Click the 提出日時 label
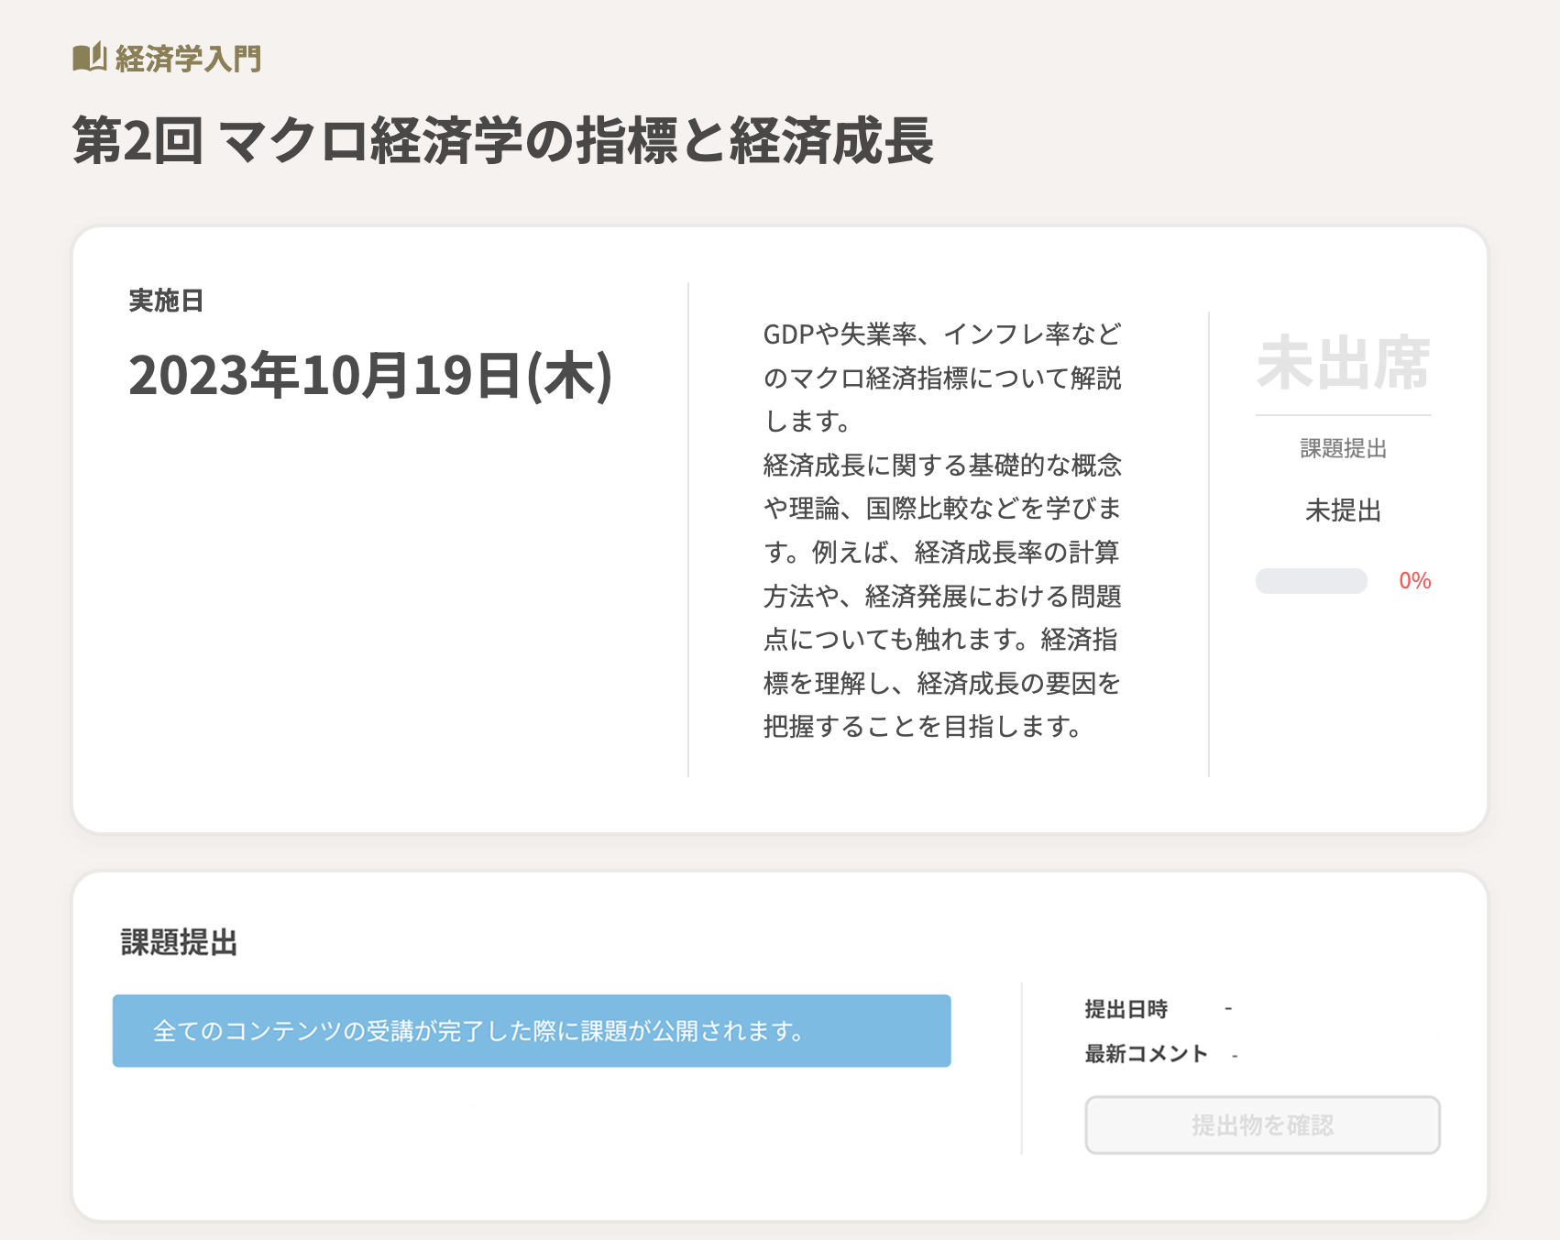This screenshot has width=1560, height=1240. [1126, 1009]
